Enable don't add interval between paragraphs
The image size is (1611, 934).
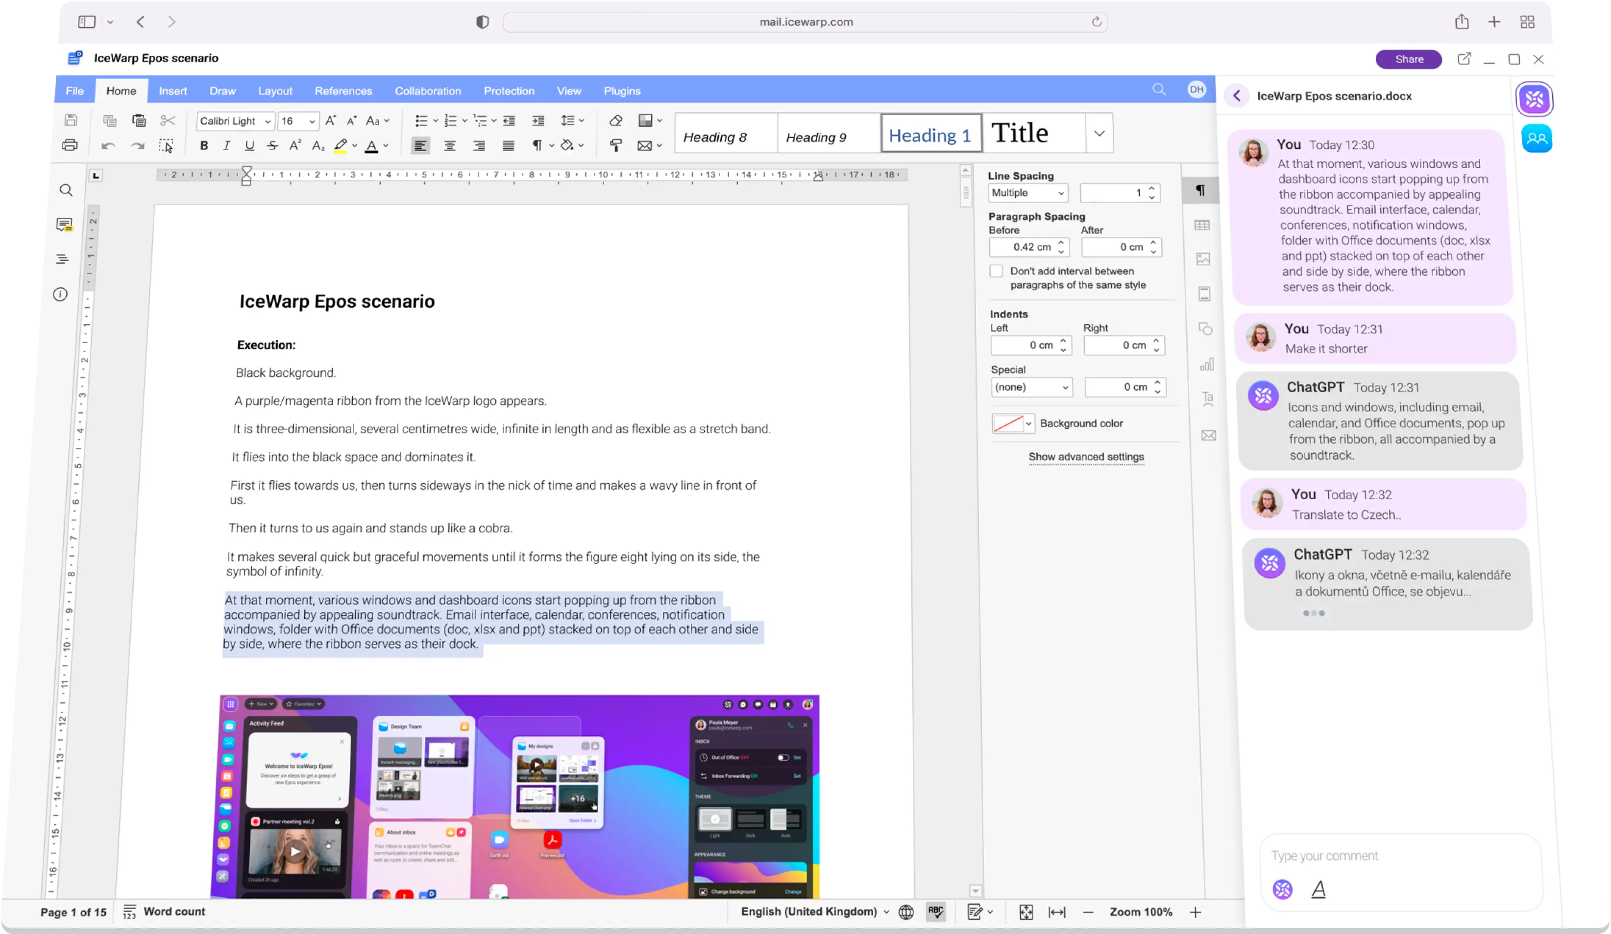pyautogui.click(x=996, y=271)
